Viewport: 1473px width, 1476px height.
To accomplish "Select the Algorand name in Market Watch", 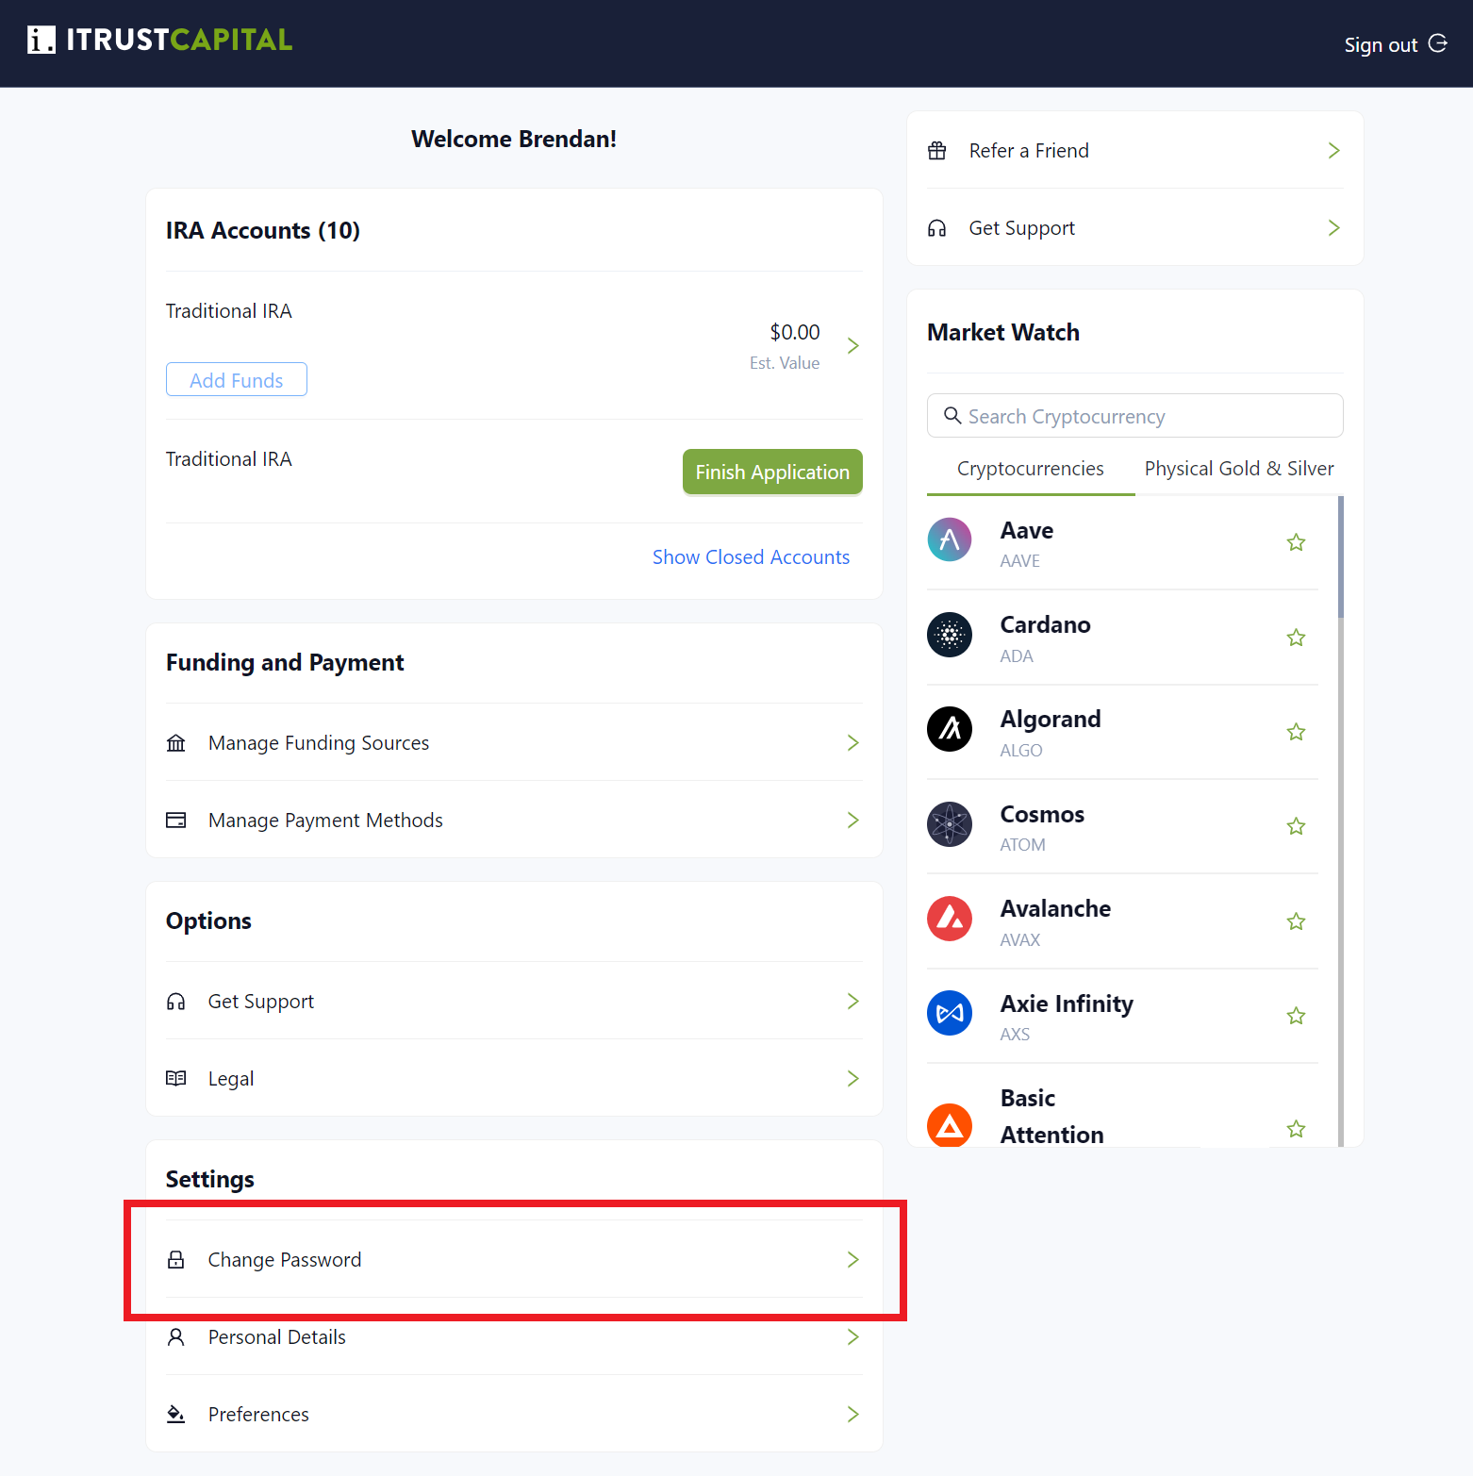I will pyautogui.click(x=1051, y=720).
